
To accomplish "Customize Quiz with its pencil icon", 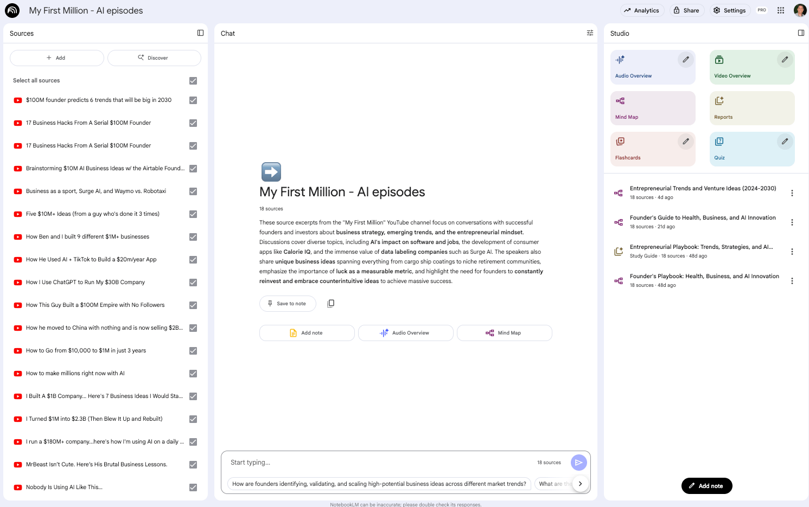I will pyautogui.click(x=785, y=142).
